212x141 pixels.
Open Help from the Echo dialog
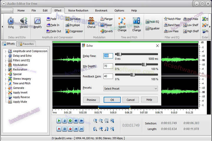coord(149,100)
